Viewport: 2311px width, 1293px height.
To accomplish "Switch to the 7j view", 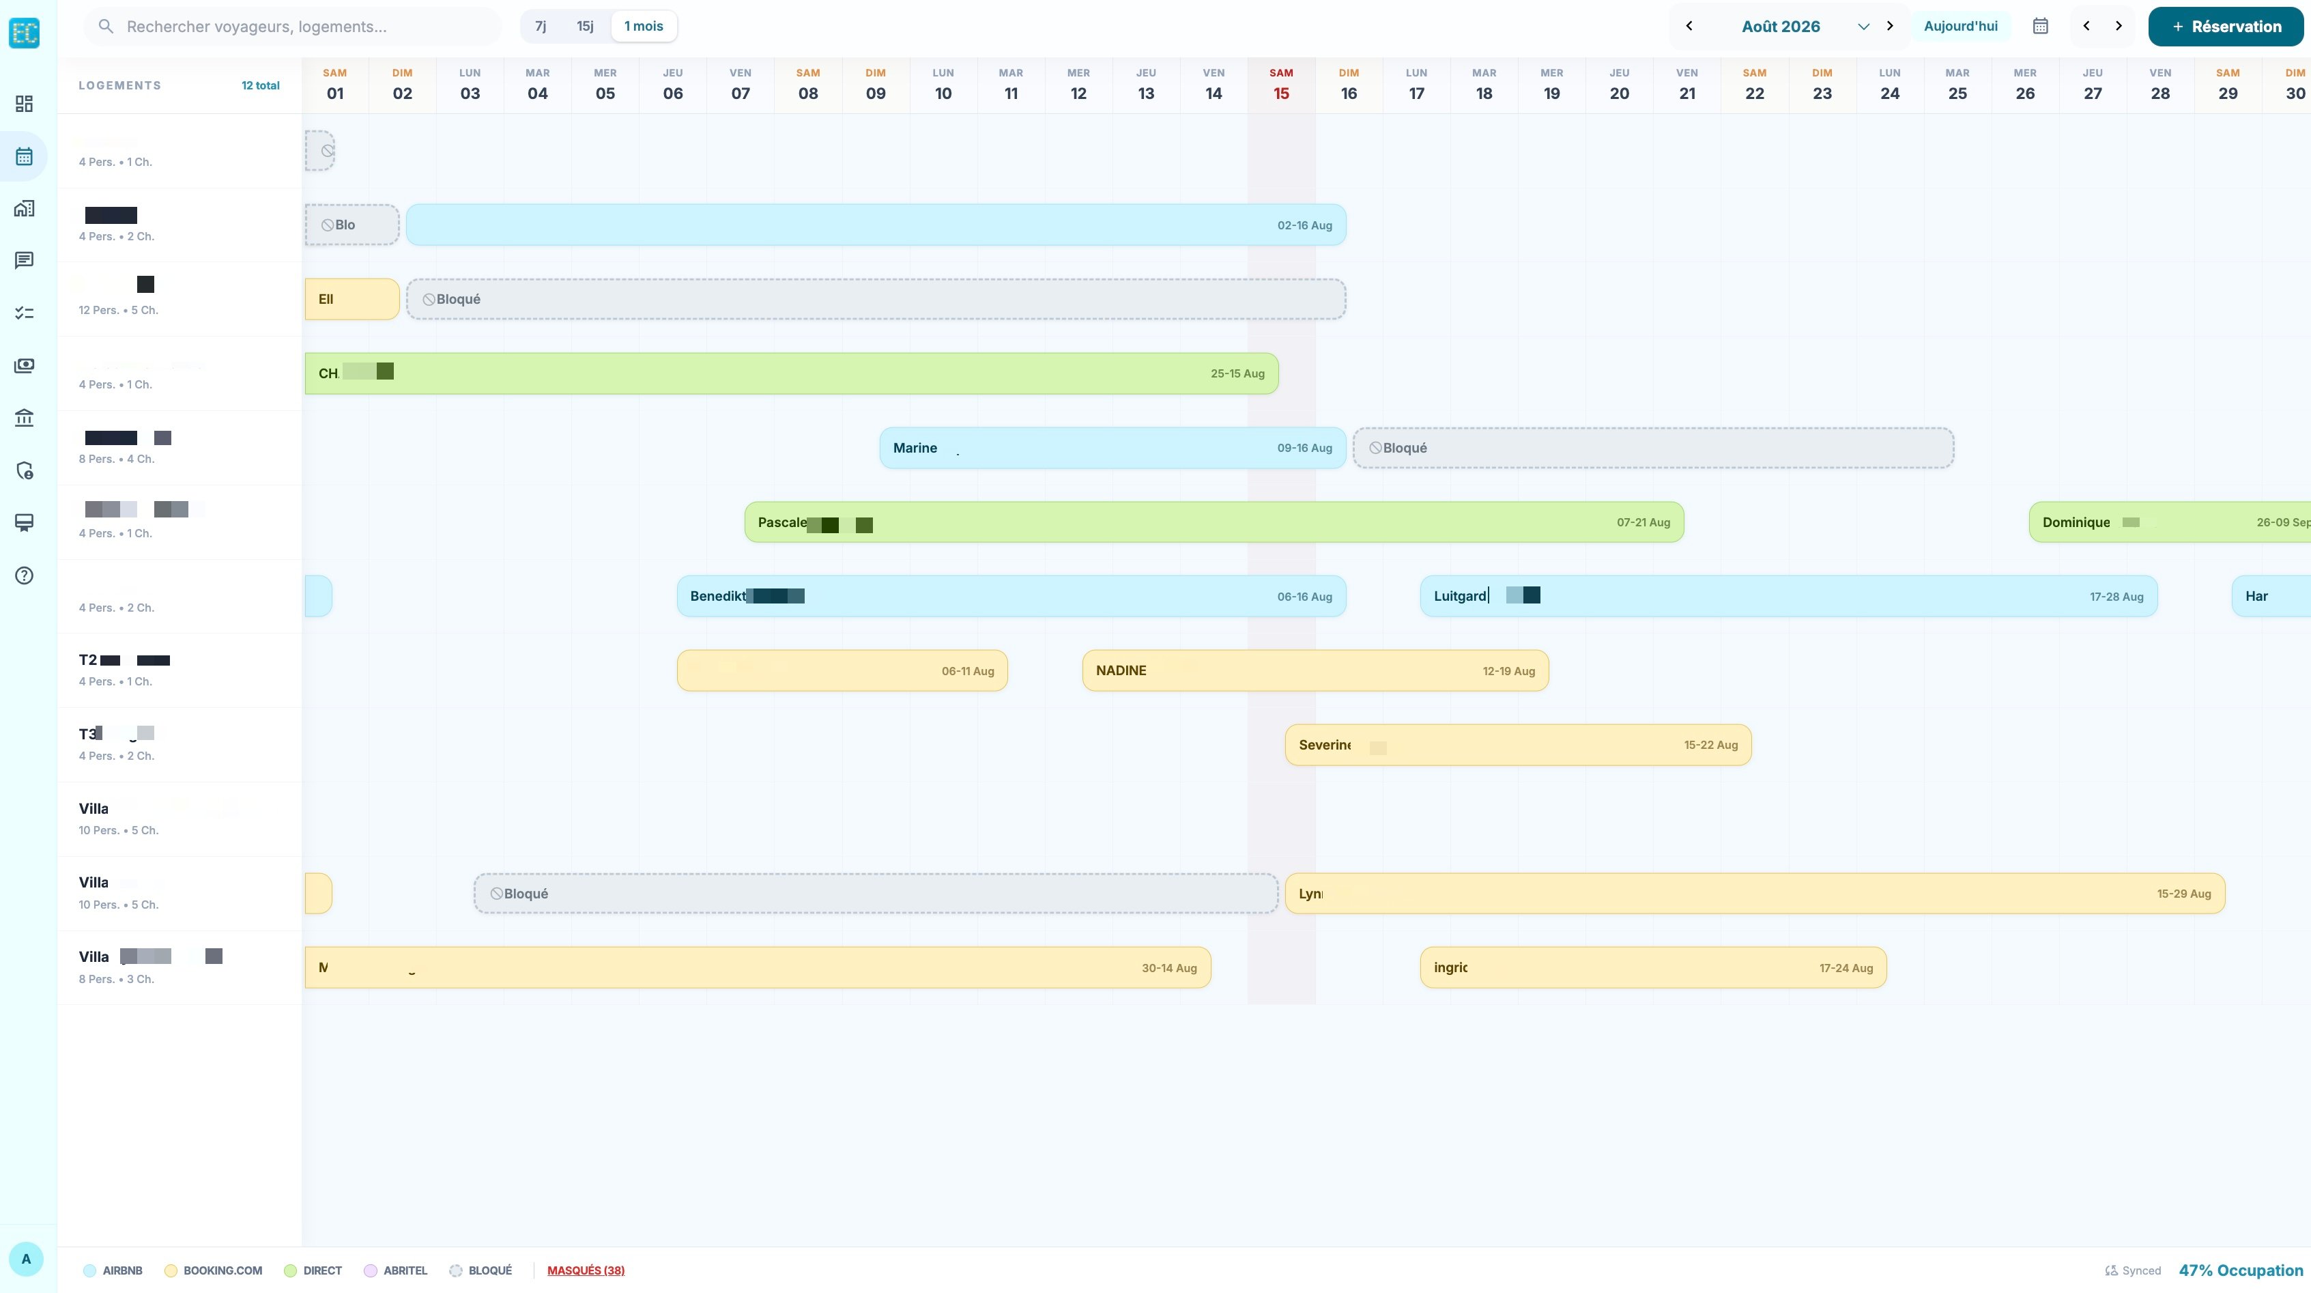I will pyautogui.click(x=540, y=26).
